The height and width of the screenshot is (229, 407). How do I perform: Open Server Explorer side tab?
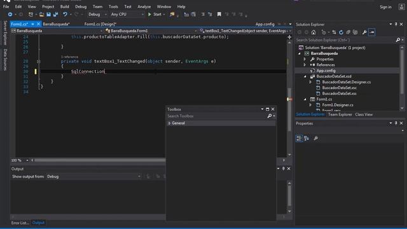pos(5,32)
